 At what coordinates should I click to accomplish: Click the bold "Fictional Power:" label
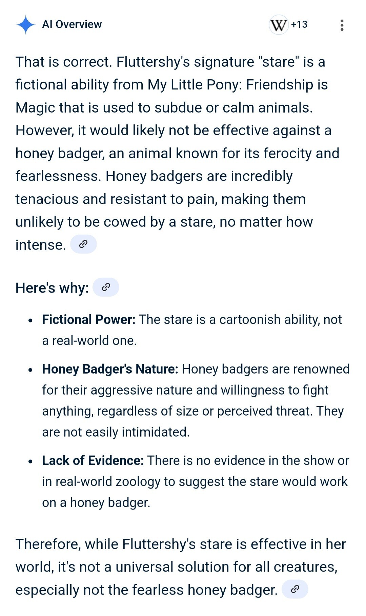click(89, 320)
